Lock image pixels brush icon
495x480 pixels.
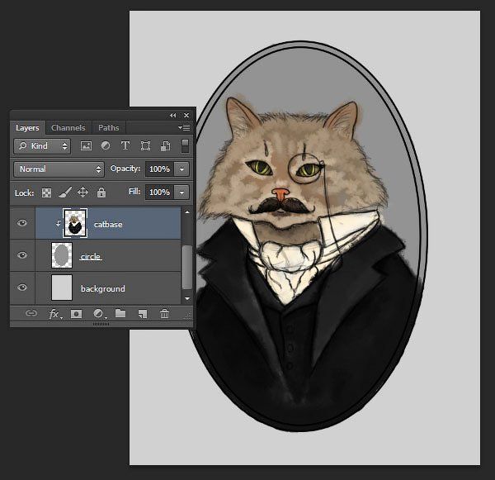pos(65,192)
